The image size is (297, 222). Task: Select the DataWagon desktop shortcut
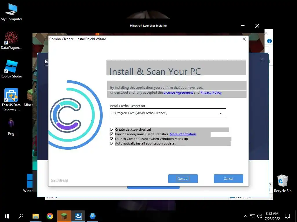11,40
